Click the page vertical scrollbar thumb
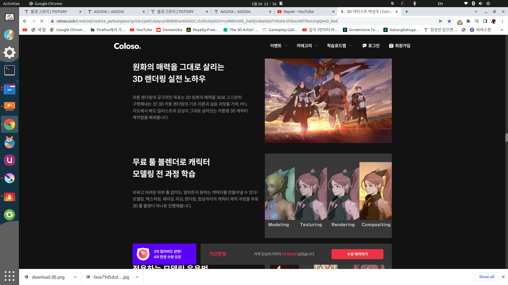This screenshot has width=508, height=285. click(x=506, y=138)
